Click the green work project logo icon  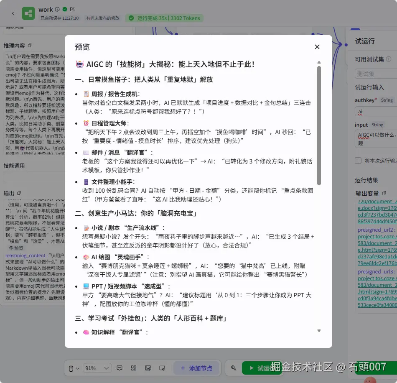point(28,13)
